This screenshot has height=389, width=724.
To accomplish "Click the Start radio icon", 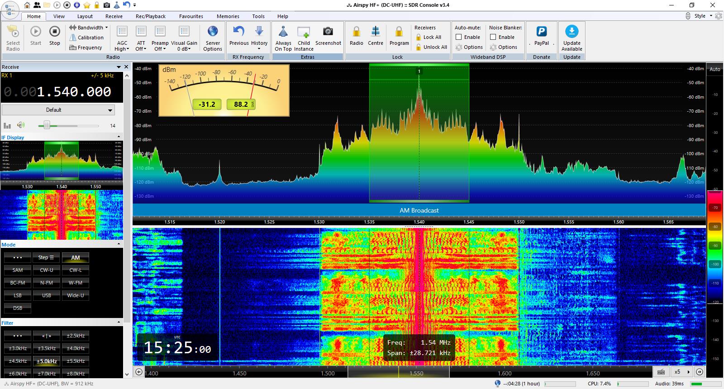I will (x=36, y=32).
